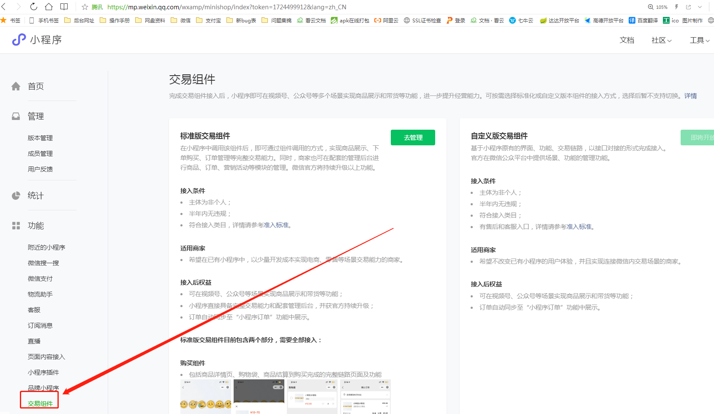This screenshot has width=714, height=414.
Task: Open the 操作手册 bookmark folder
Action: pyautogui.click(x=115, y=20)
